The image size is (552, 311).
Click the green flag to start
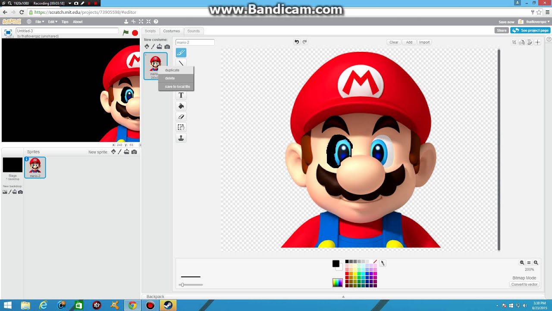(x=125, y=32)
